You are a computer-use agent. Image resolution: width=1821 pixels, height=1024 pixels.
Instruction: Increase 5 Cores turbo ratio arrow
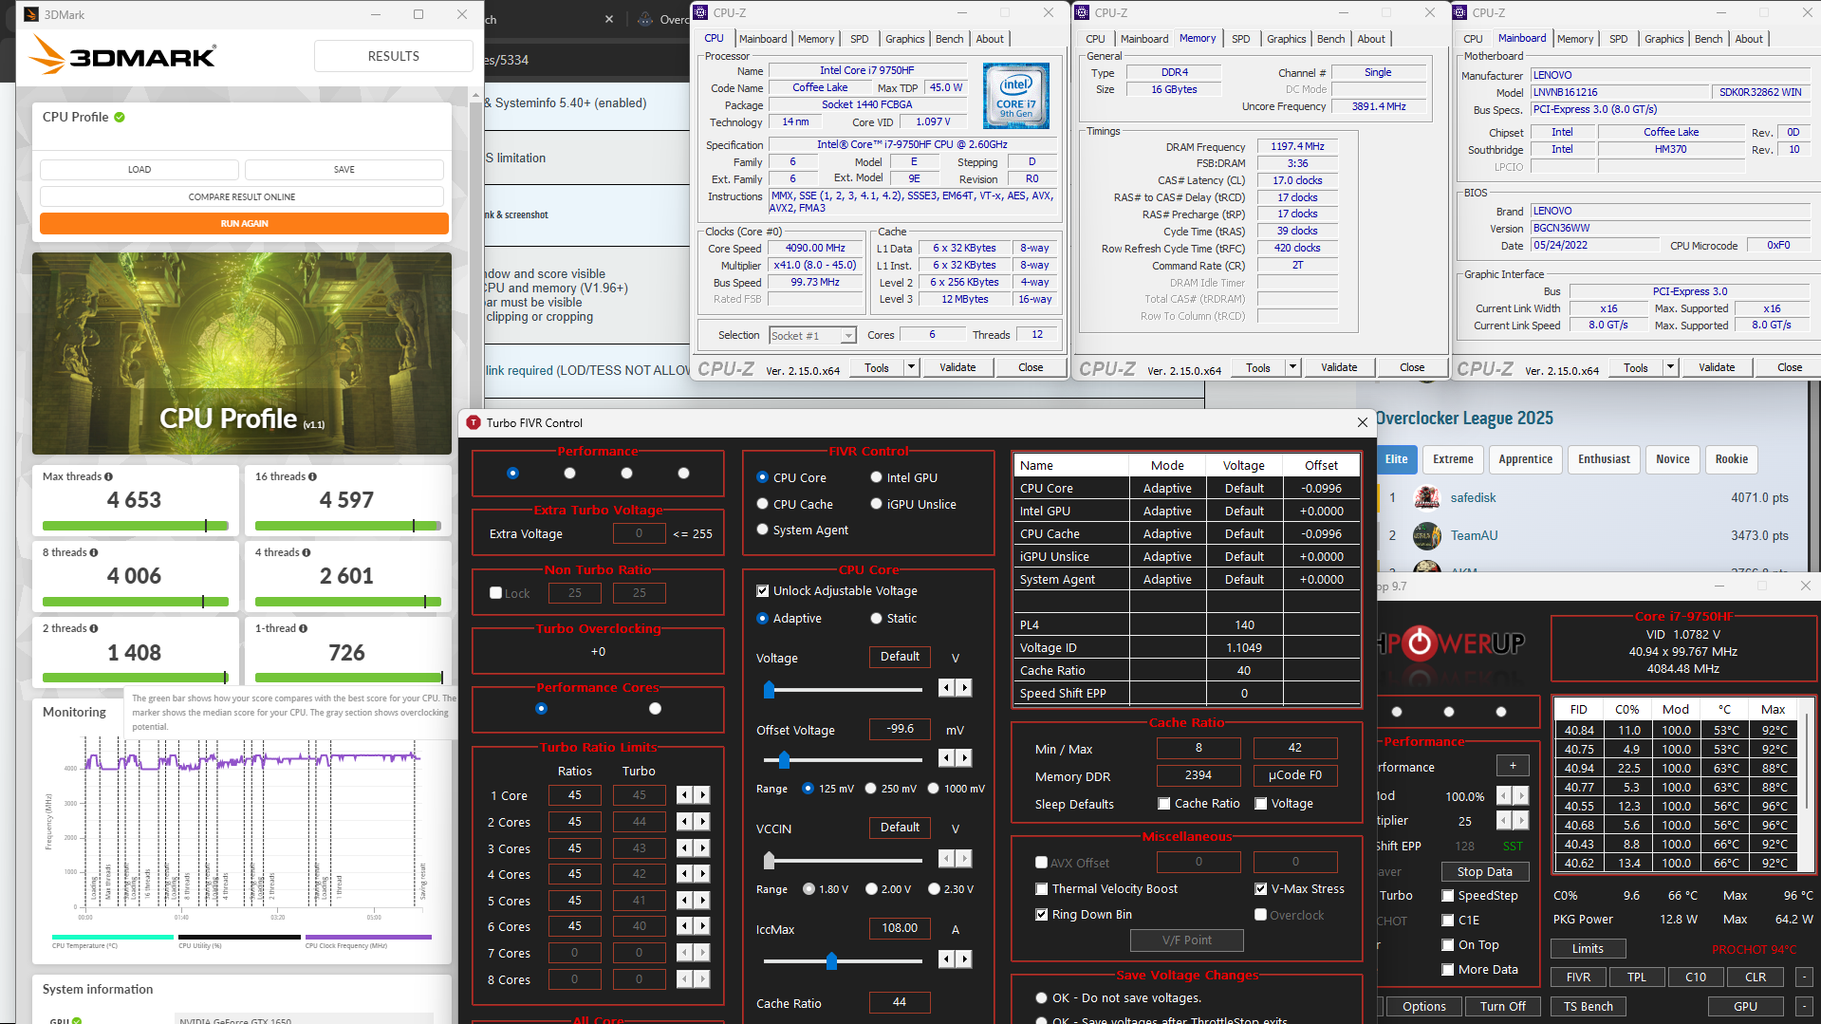point(702,901)
